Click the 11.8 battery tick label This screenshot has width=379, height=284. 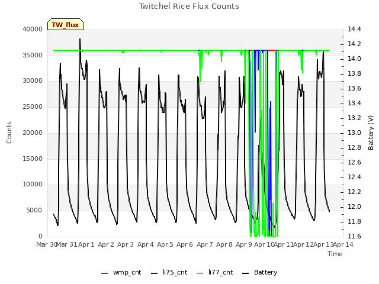click(x=354, y=221)
